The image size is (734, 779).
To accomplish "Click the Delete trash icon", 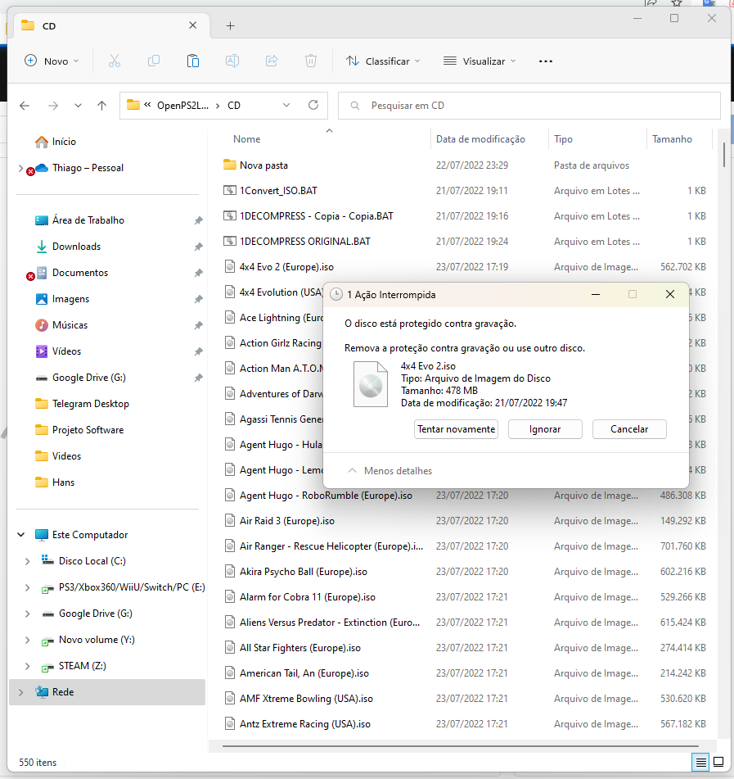I will [x=311, y=61].
